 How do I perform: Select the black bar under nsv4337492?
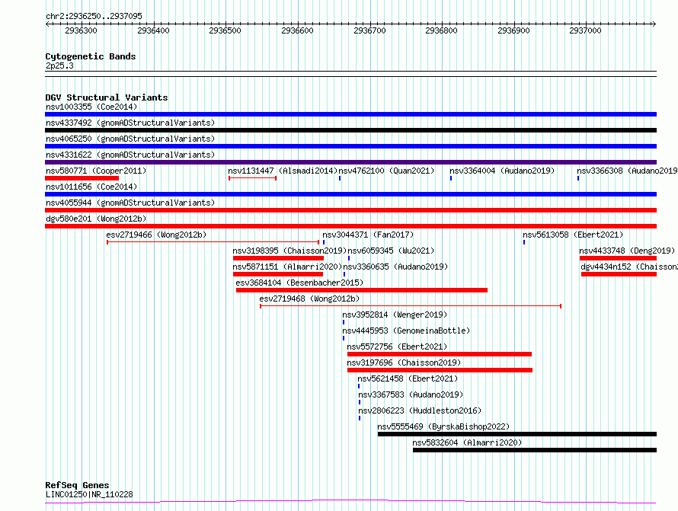click(350, 130)
